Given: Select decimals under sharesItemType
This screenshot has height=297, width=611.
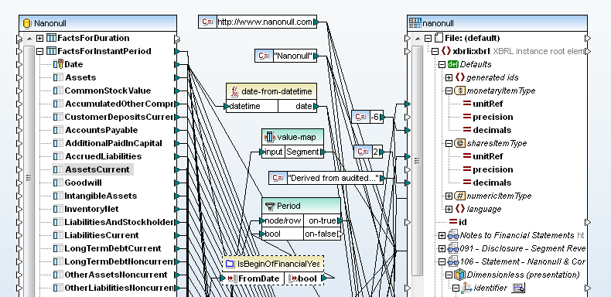Looking at the screenshot, I should [x=492, y=183].
